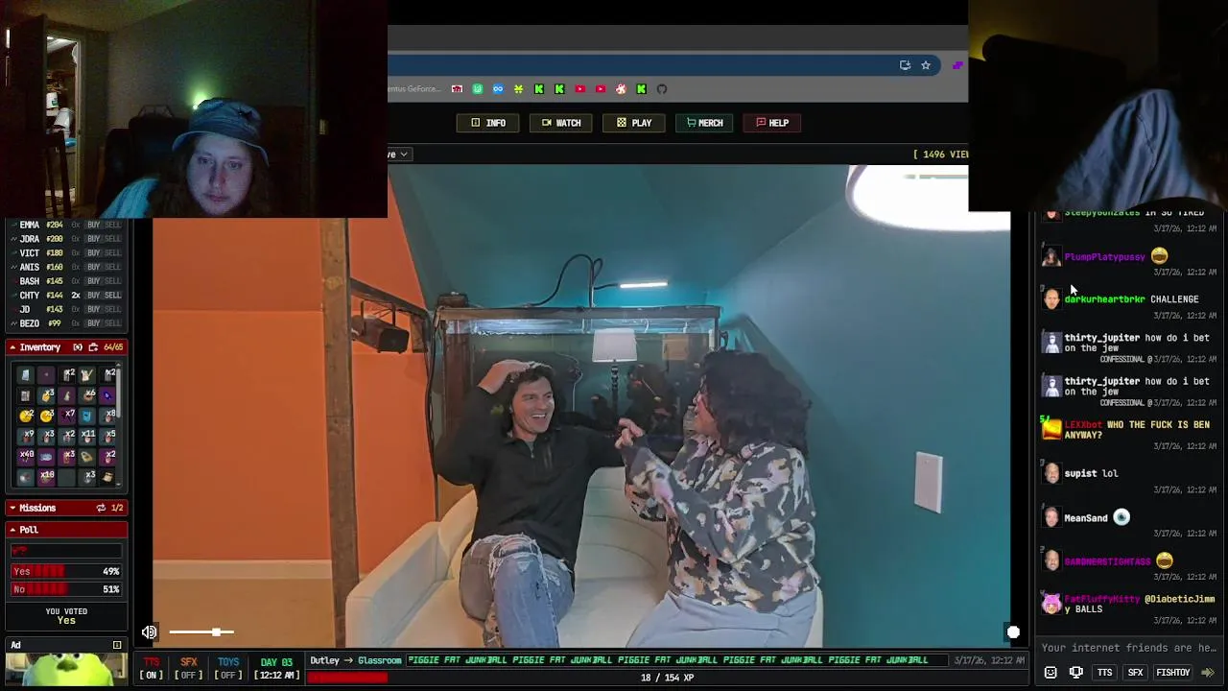Expand the Ad panel icon
1228x691 pixels.
coord(117,645)
